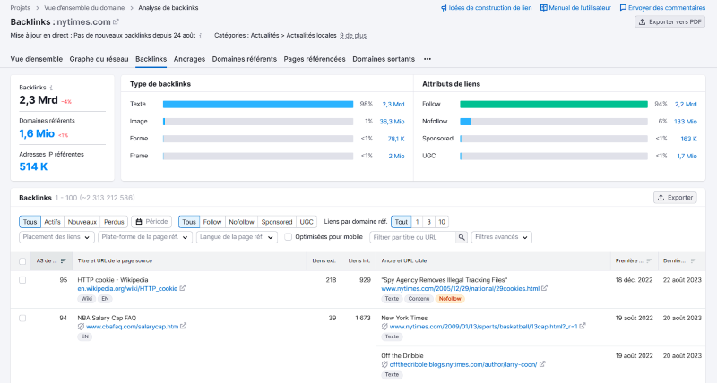Open external icon next to offthedribble blog URL

pos(542,364)
